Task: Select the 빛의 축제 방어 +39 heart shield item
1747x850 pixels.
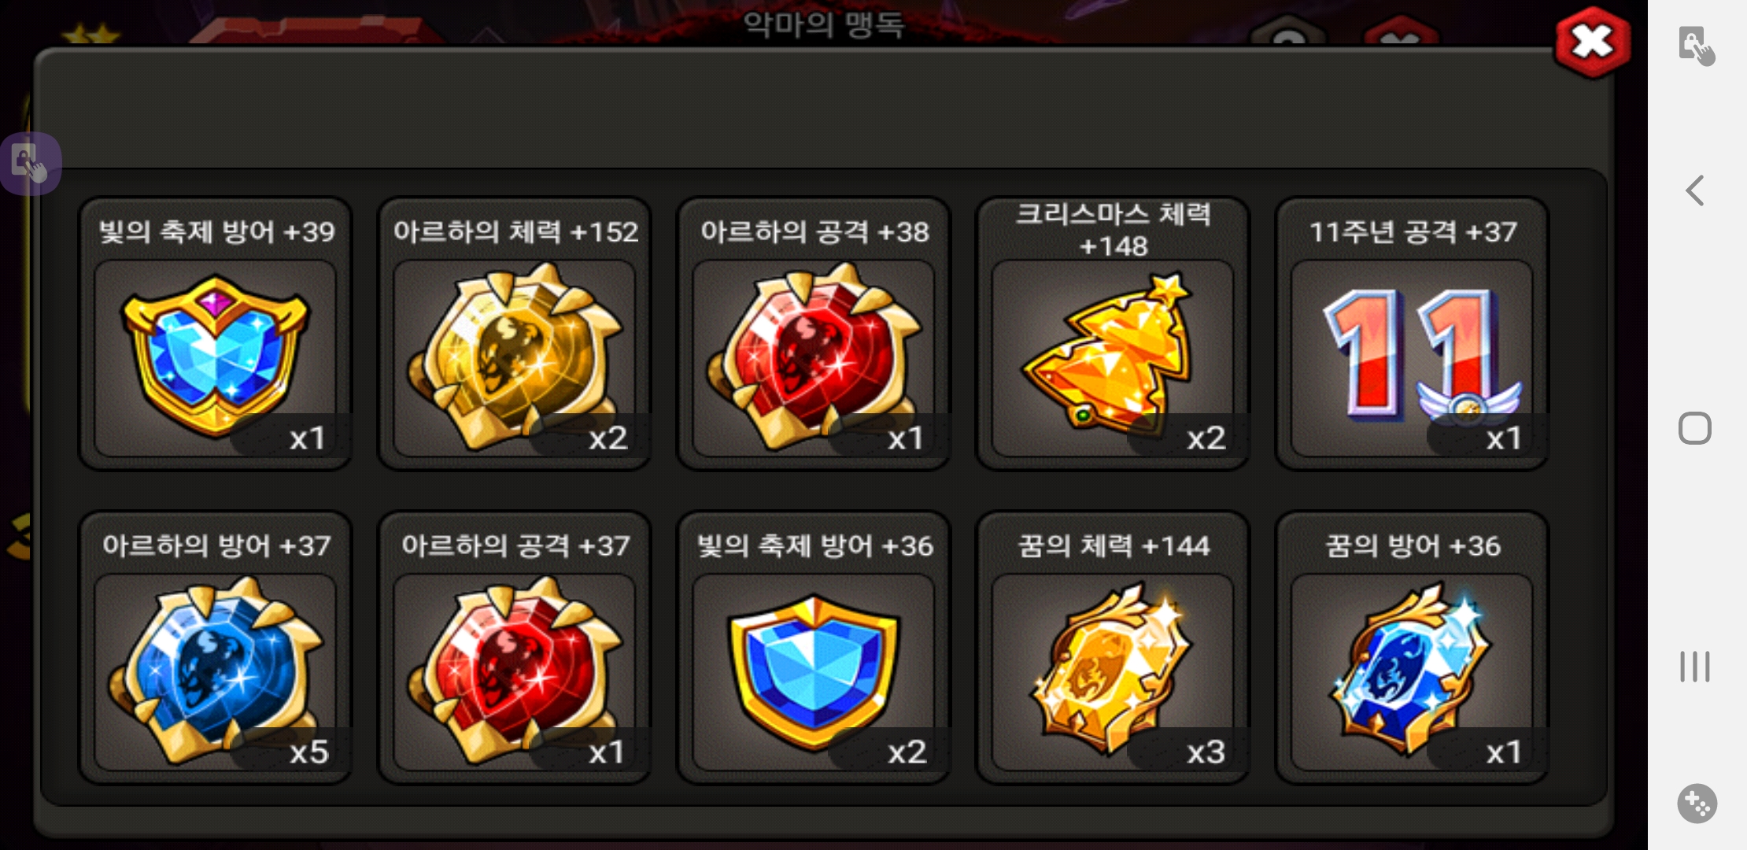Action: (215, 358)
